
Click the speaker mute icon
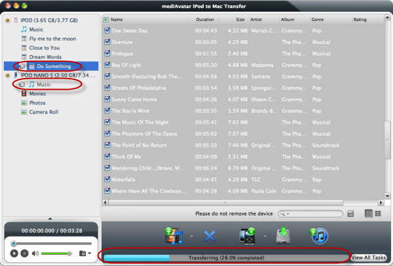[35, 254]
